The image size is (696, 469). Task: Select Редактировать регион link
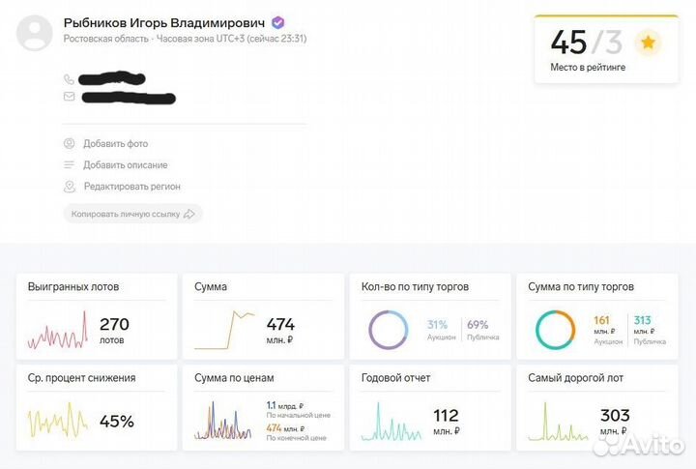pyautogui.click(x=131, y=187)
